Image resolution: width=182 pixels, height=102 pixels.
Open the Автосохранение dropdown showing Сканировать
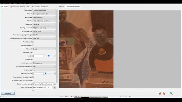point(44,63)
